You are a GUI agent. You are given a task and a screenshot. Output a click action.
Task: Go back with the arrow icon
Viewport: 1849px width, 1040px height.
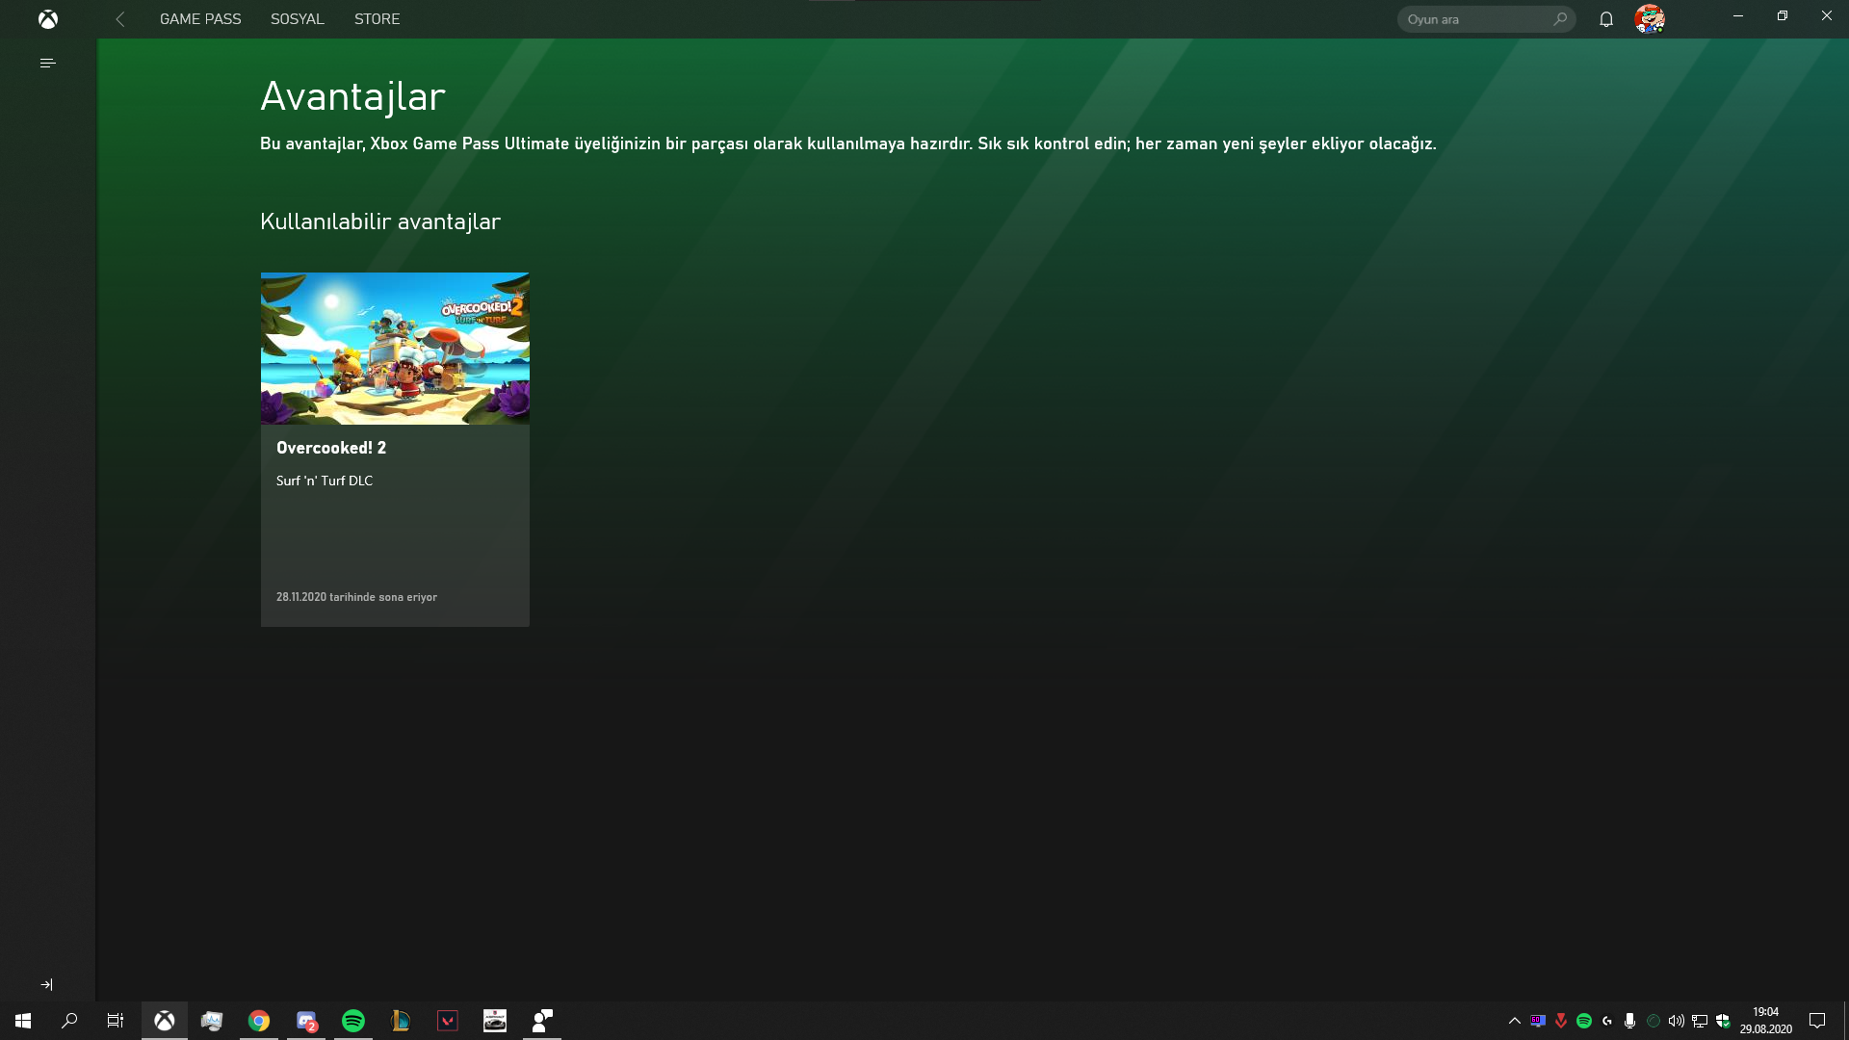[x=120, y=19]
